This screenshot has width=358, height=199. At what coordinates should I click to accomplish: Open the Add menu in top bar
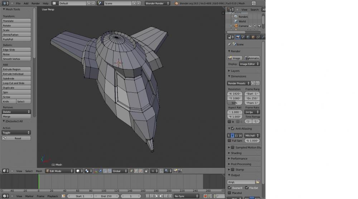(26, 4)
